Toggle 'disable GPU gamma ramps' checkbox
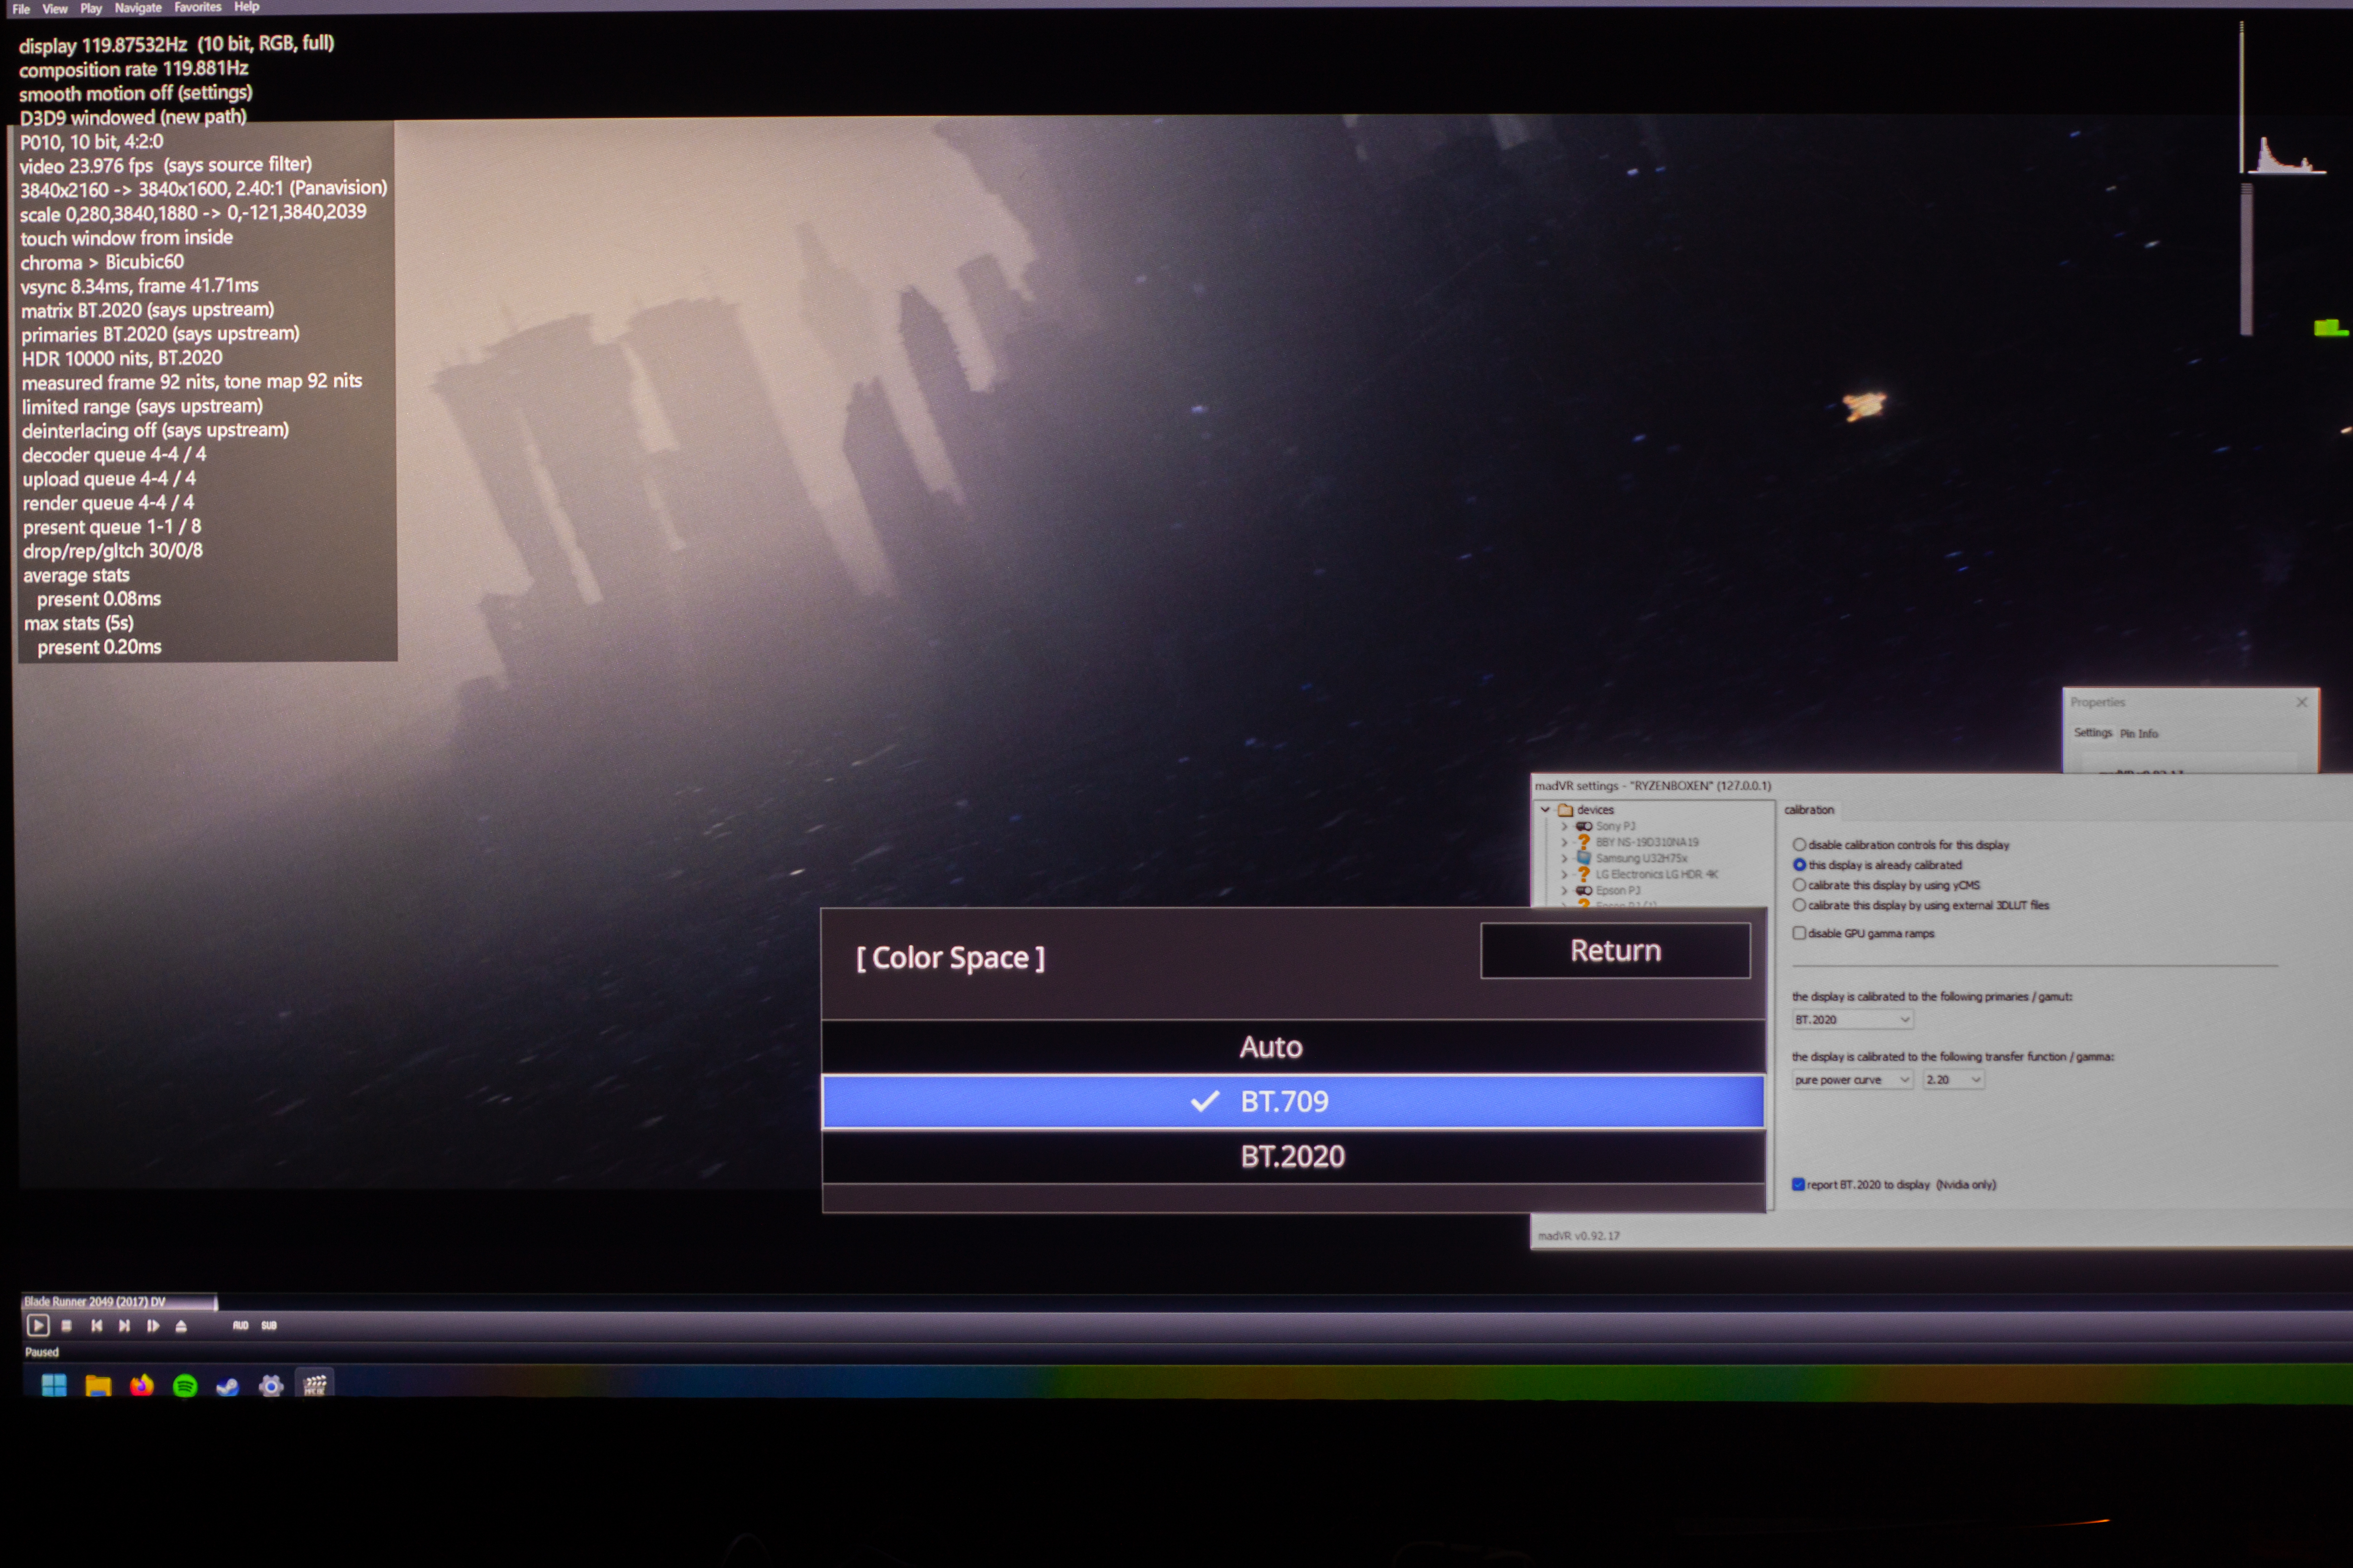Image resolution: width=2353 pixels, height=1568 pixels. [x=1800, y=933]
